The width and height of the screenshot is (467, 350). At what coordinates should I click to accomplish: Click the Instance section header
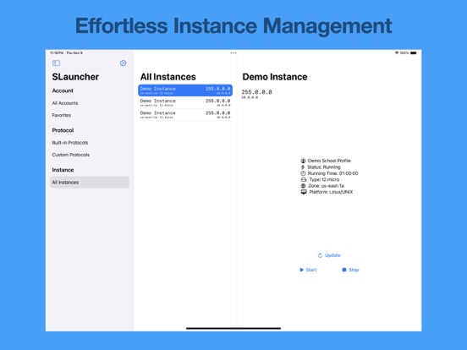tap(63, 170)
